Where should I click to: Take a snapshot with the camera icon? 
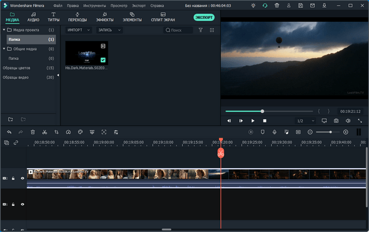[x=336, y=121]
